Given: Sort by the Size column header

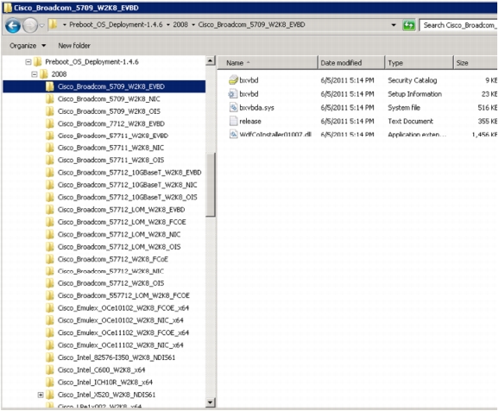Looking at the screenshot, I should [476, 63].
